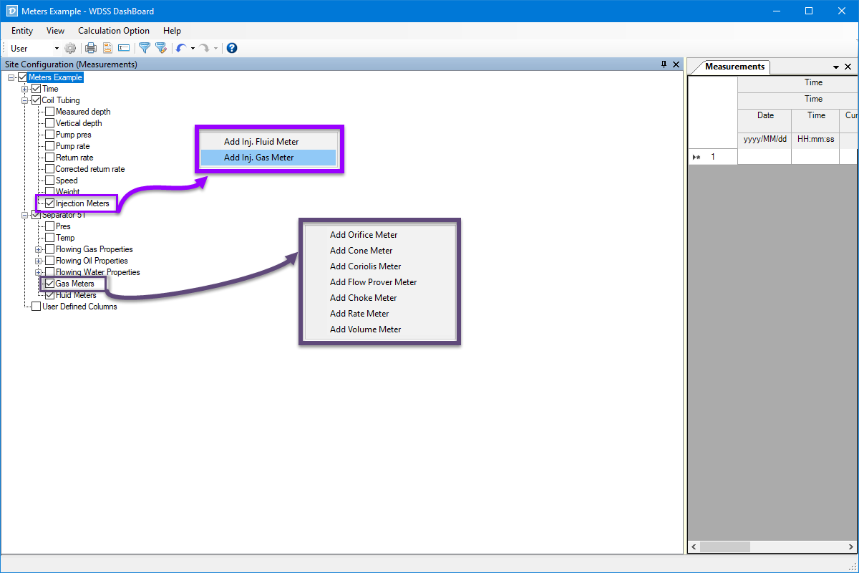Click the filter funnel with pencil icon
Screen dimensions: 859x573
(161, 48)
